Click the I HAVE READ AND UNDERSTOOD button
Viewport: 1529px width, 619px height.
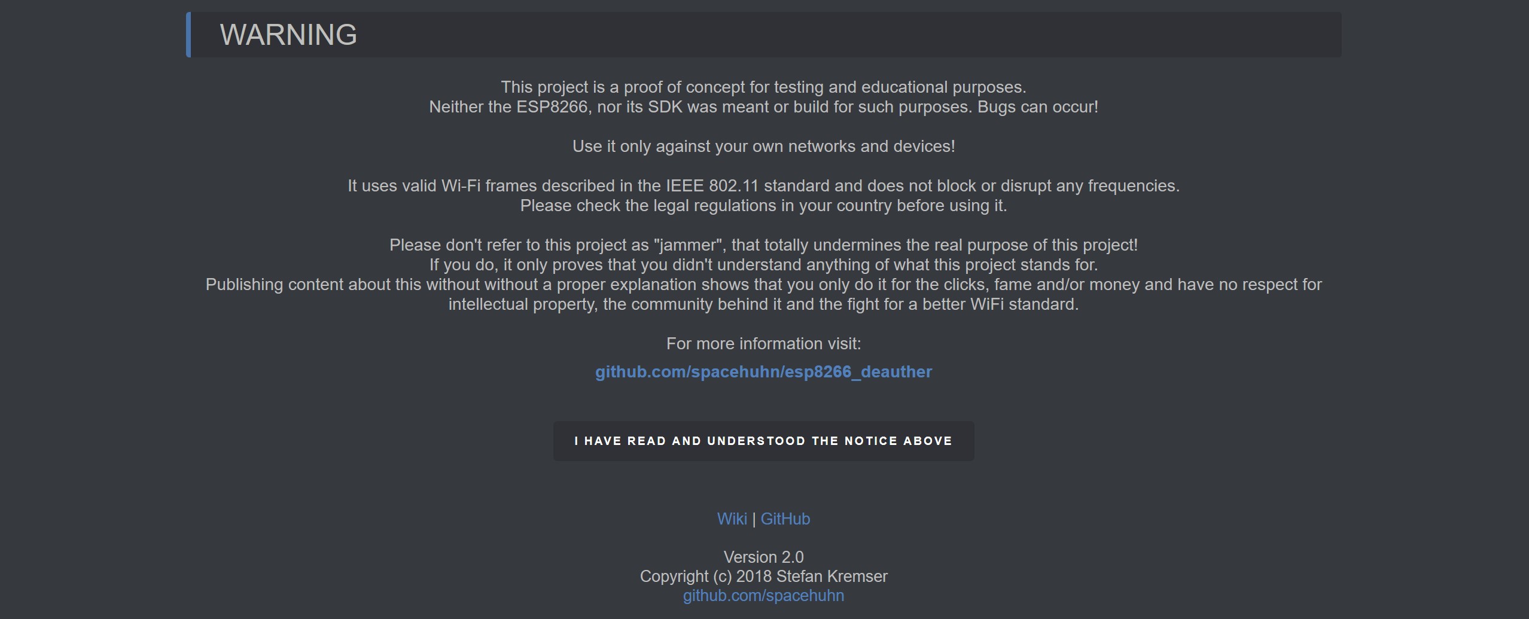tap(763, 441)
